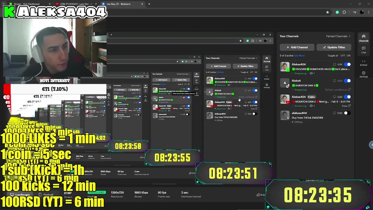This screenshot has width=373, height=210.
Task: Click monitor icon on AleksA TikTok row
Action: (335, 81)
